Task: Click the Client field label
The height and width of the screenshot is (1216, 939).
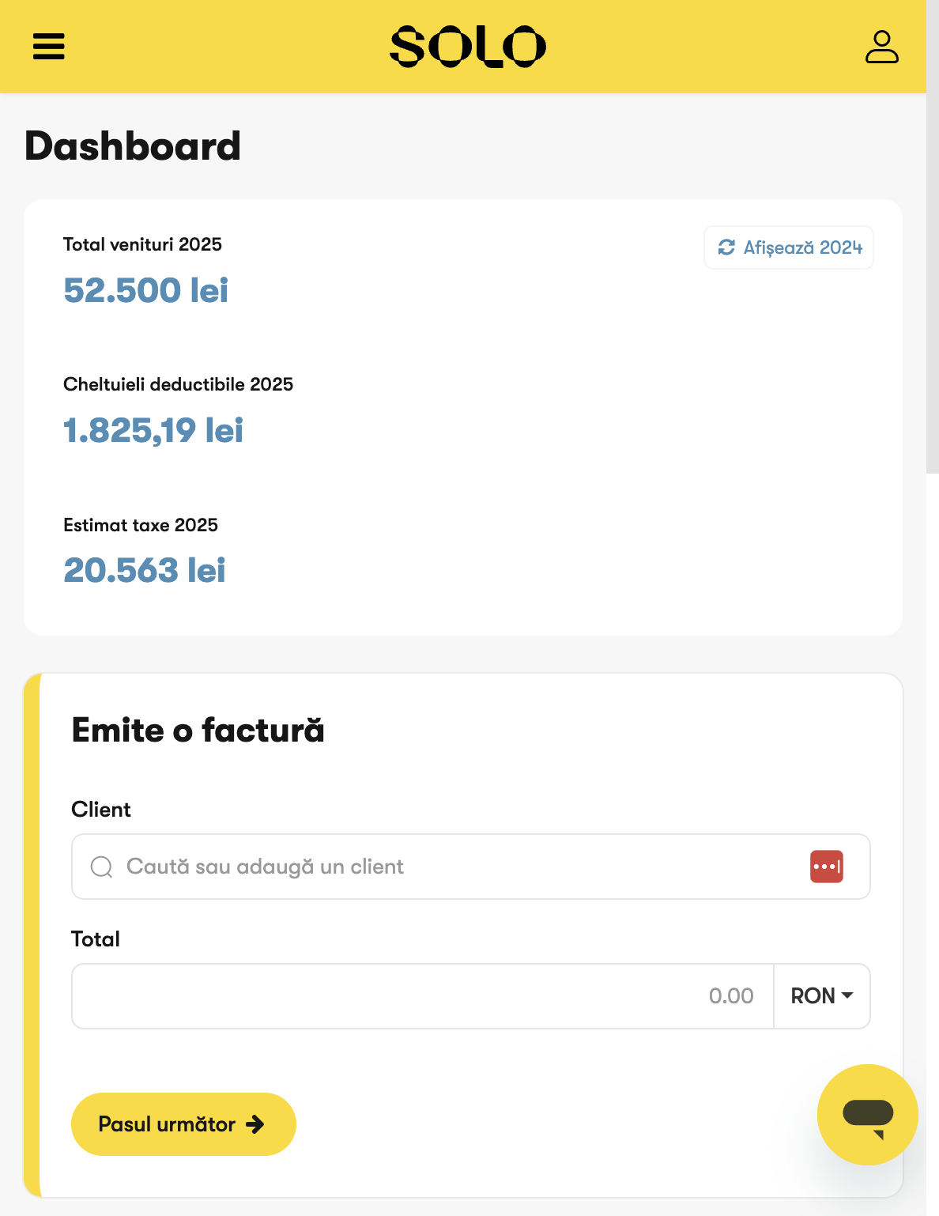Action: click(101, 810)
